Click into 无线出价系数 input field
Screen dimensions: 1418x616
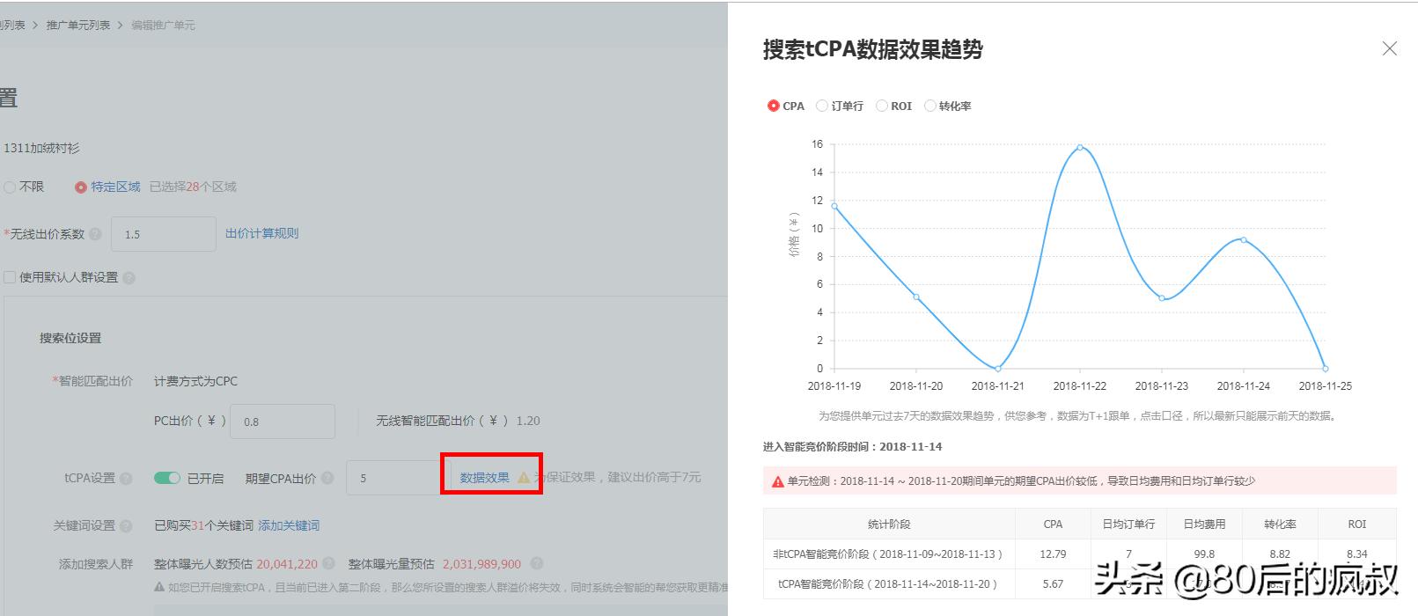coord(163,234)
